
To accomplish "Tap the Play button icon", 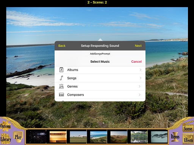I will tap(18, 137).
